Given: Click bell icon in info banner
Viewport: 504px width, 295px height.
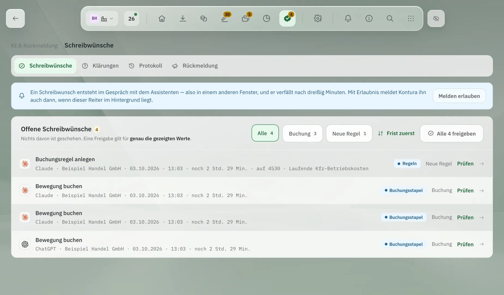Looking at the screenshot, I should [22, 96].
